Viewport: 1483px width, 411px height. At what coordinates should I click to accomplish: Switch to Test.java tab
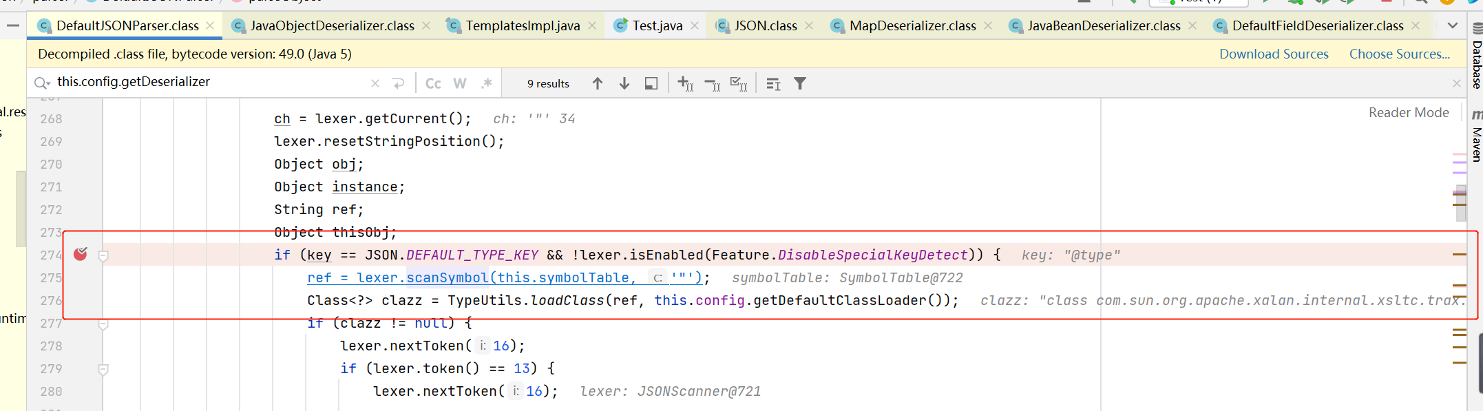tap(658, 25)
